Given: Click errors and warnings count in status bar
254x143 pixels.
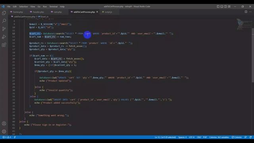Looking at the screenshot, I should 7,137.
